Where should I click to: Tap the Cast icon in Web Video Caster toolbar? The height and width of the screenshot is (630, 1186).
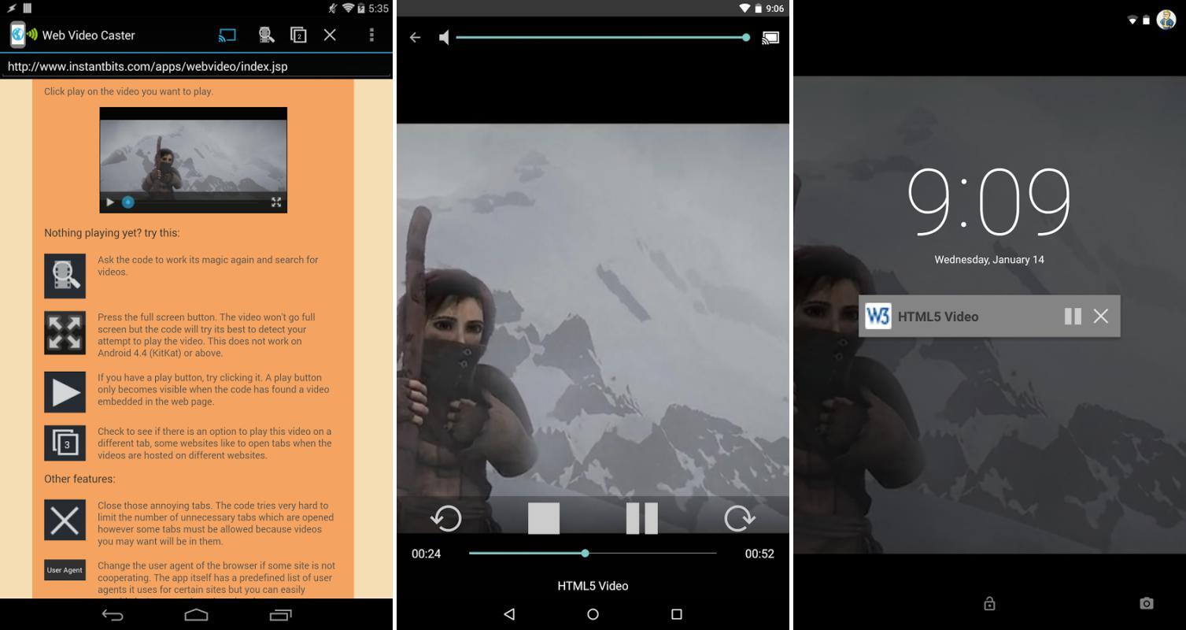227,35
